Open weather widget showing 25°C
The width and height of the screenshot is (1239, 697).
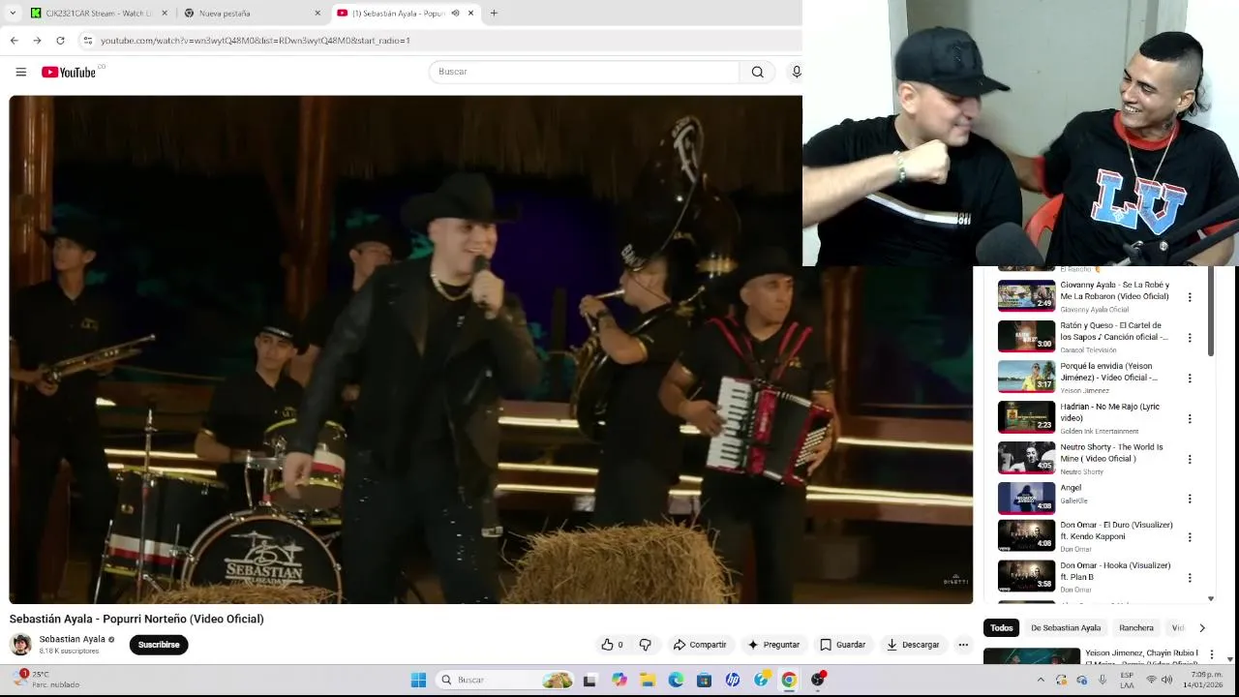tap(45, 680)
